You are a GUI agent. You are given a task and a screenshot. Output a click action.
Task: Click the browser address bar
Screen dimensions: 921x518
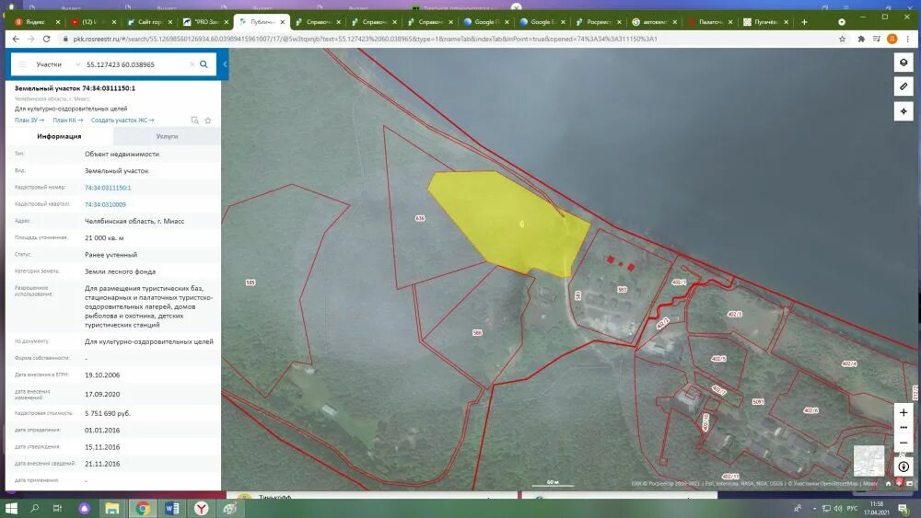447,39
